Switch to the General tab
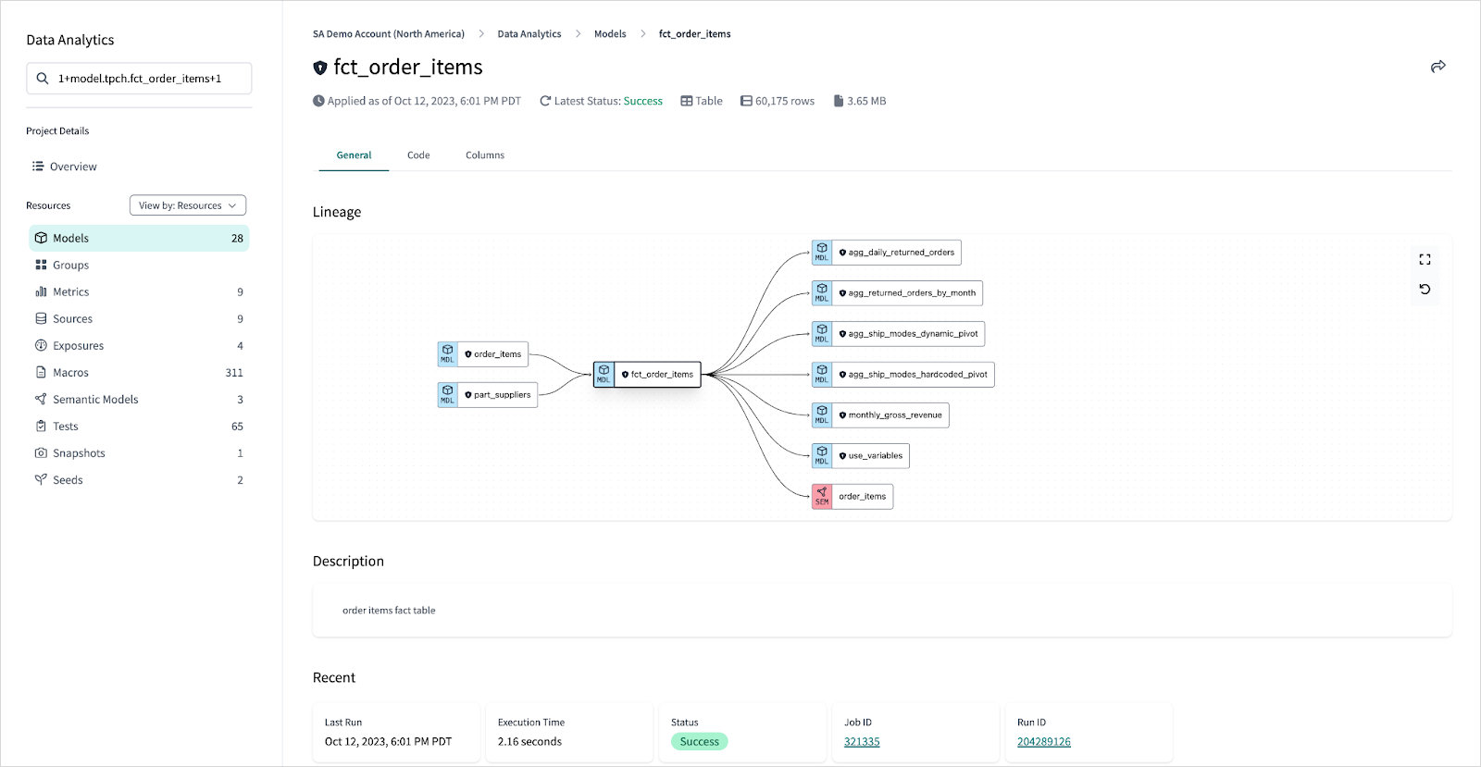 [354, 155]
